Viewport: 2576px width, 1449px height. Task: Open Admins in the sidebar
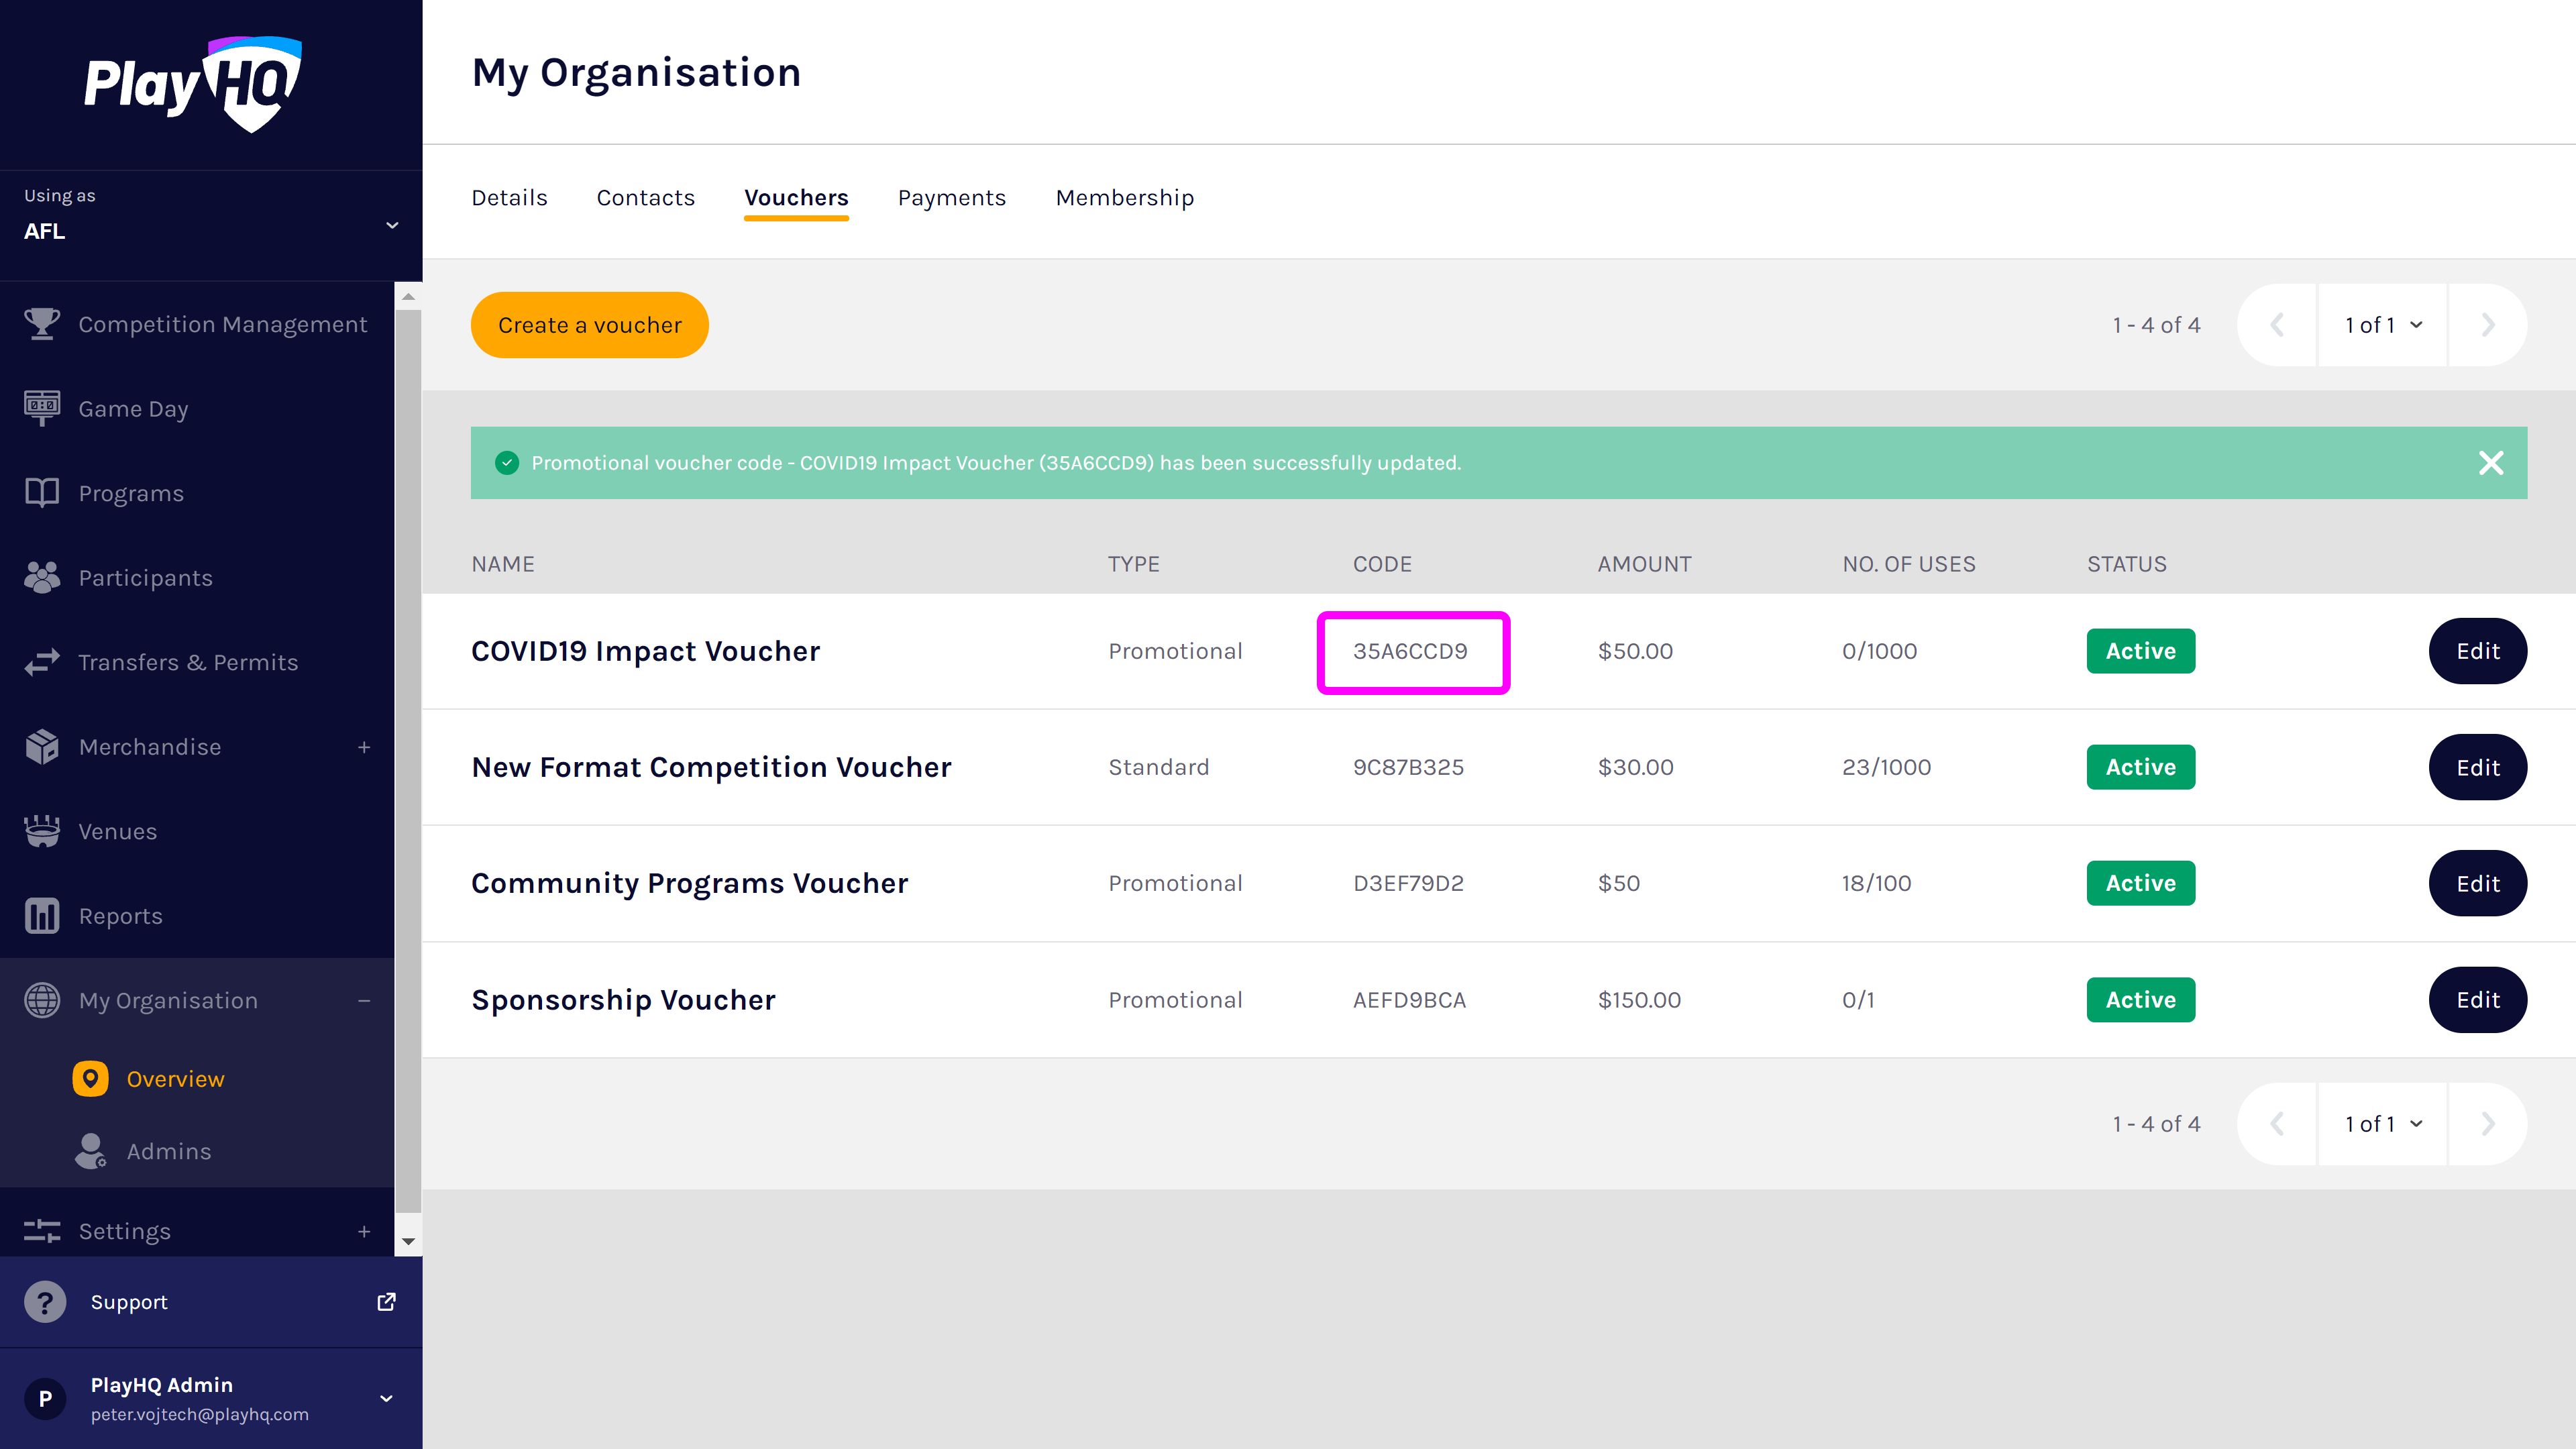[168, 1151]
